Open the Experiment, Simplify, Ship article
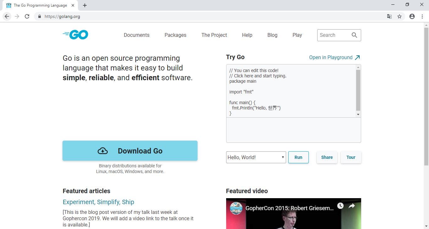The width and height of the screenshot is (429, 229). pos(98,202)
